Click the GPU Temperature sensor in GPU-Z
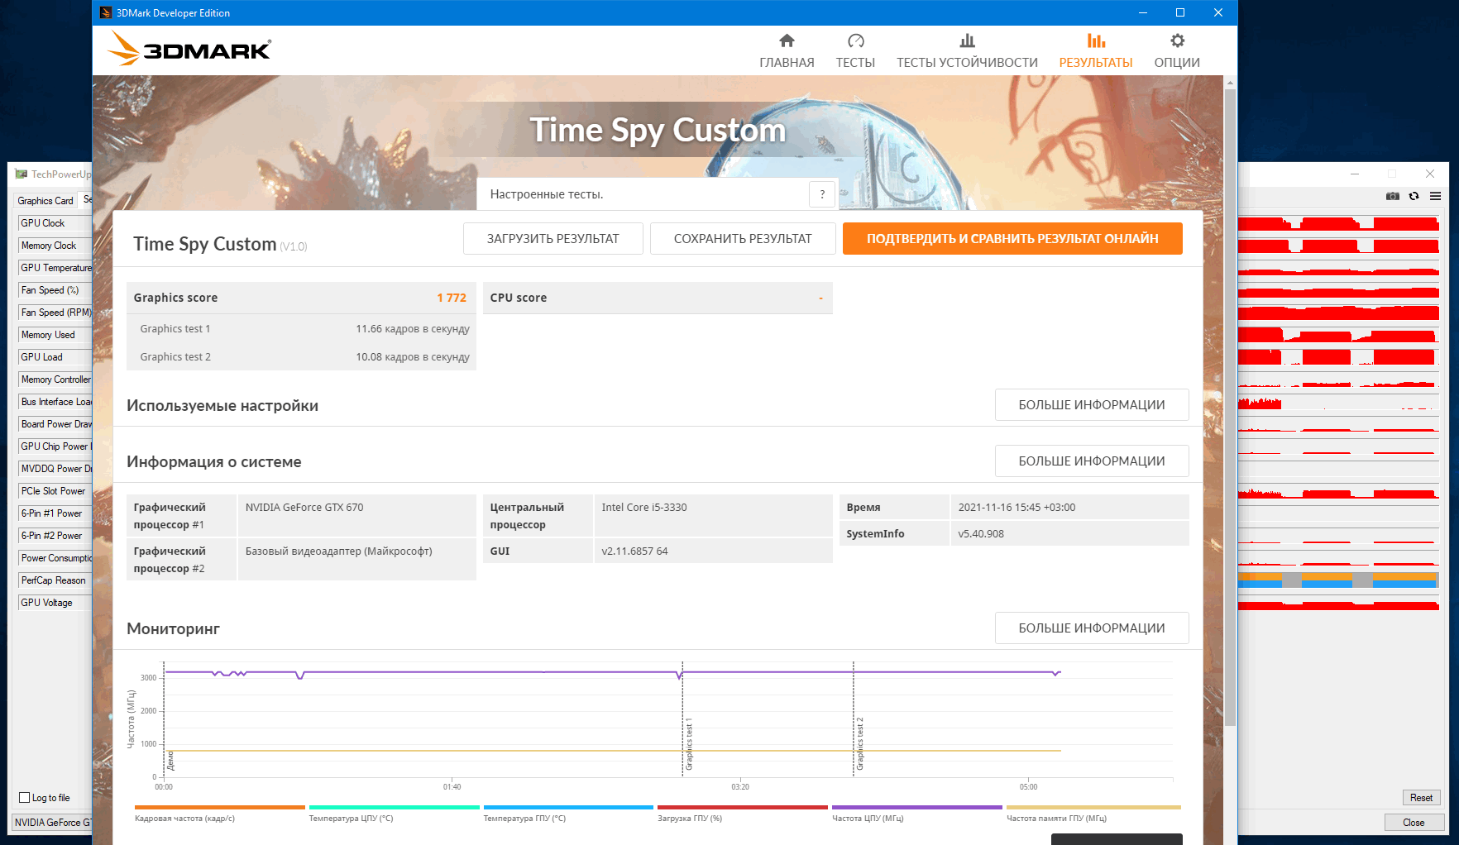The width and height of the screenshot is (1459, 845). [55, 268]
